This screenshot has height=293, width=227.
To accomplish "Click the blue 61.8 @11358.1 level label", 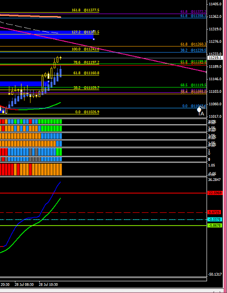I will [193, 16].
